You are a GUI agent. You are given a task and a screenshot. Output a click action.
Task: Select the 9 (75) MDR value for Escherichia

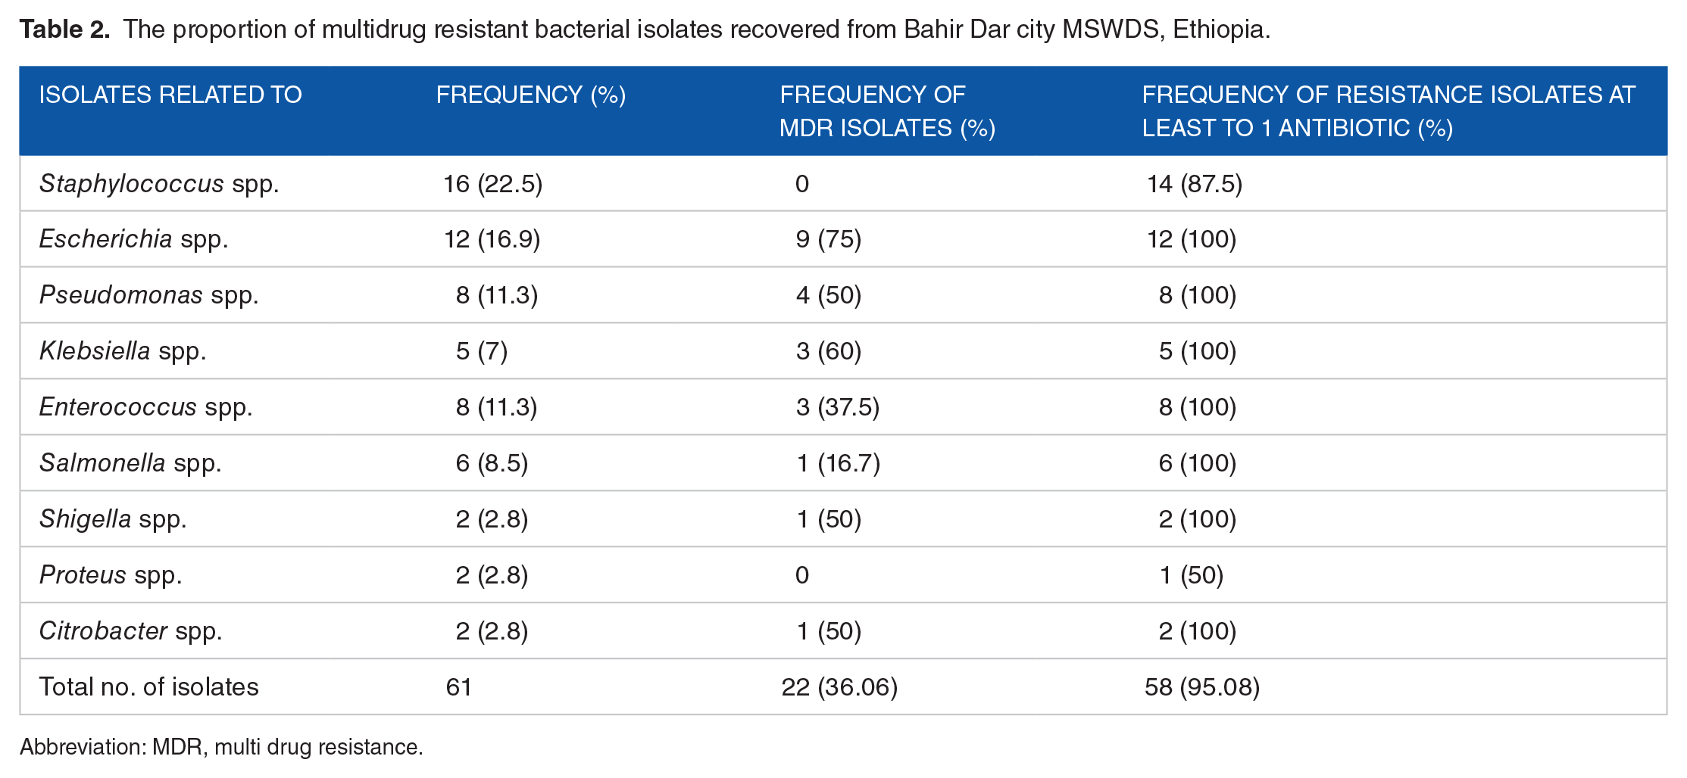click(x=828, y=239)
